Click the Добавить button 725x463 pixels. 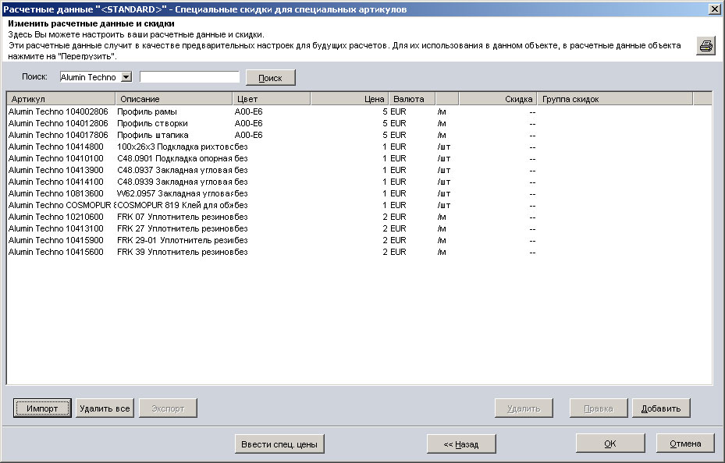click(x=661, y=408)
